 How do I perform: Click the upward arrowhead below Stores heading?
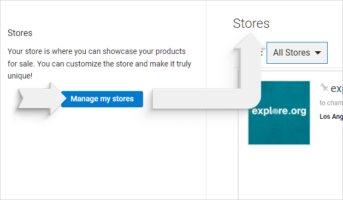(250, 41)
